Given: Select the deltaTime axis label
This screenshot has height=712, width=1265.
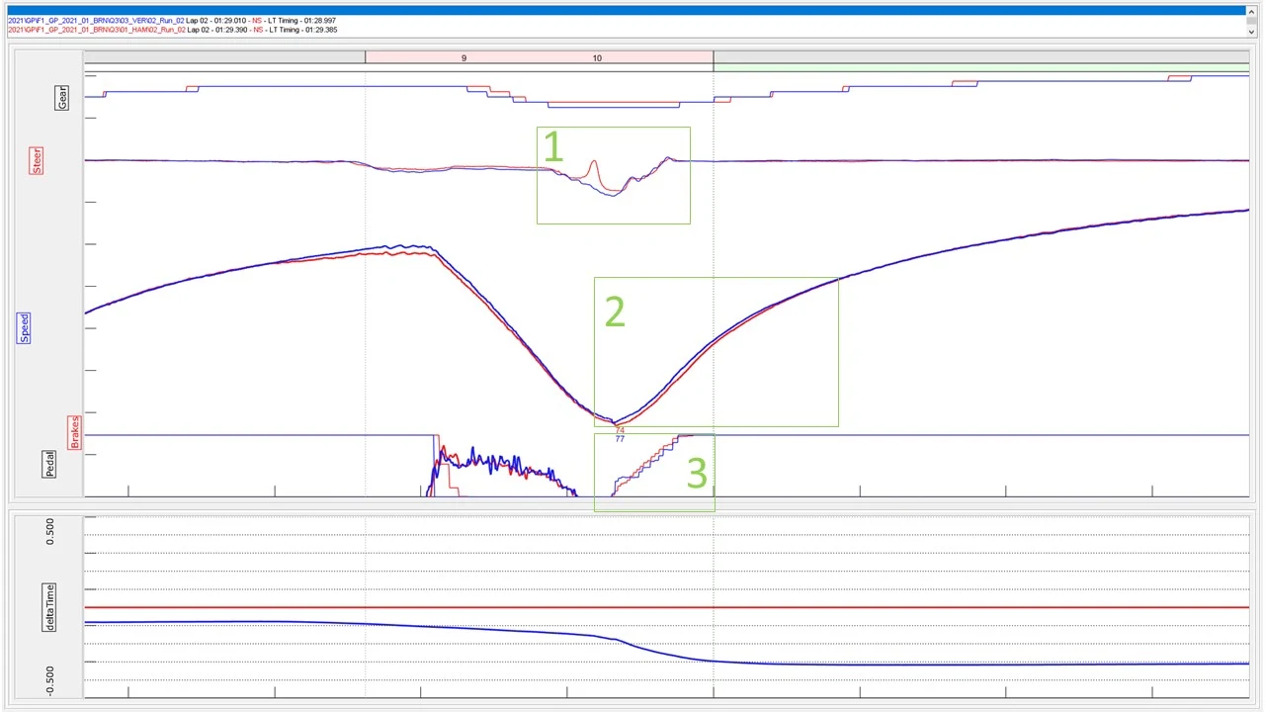Looking at the screenshot, I should pos(50,607).
